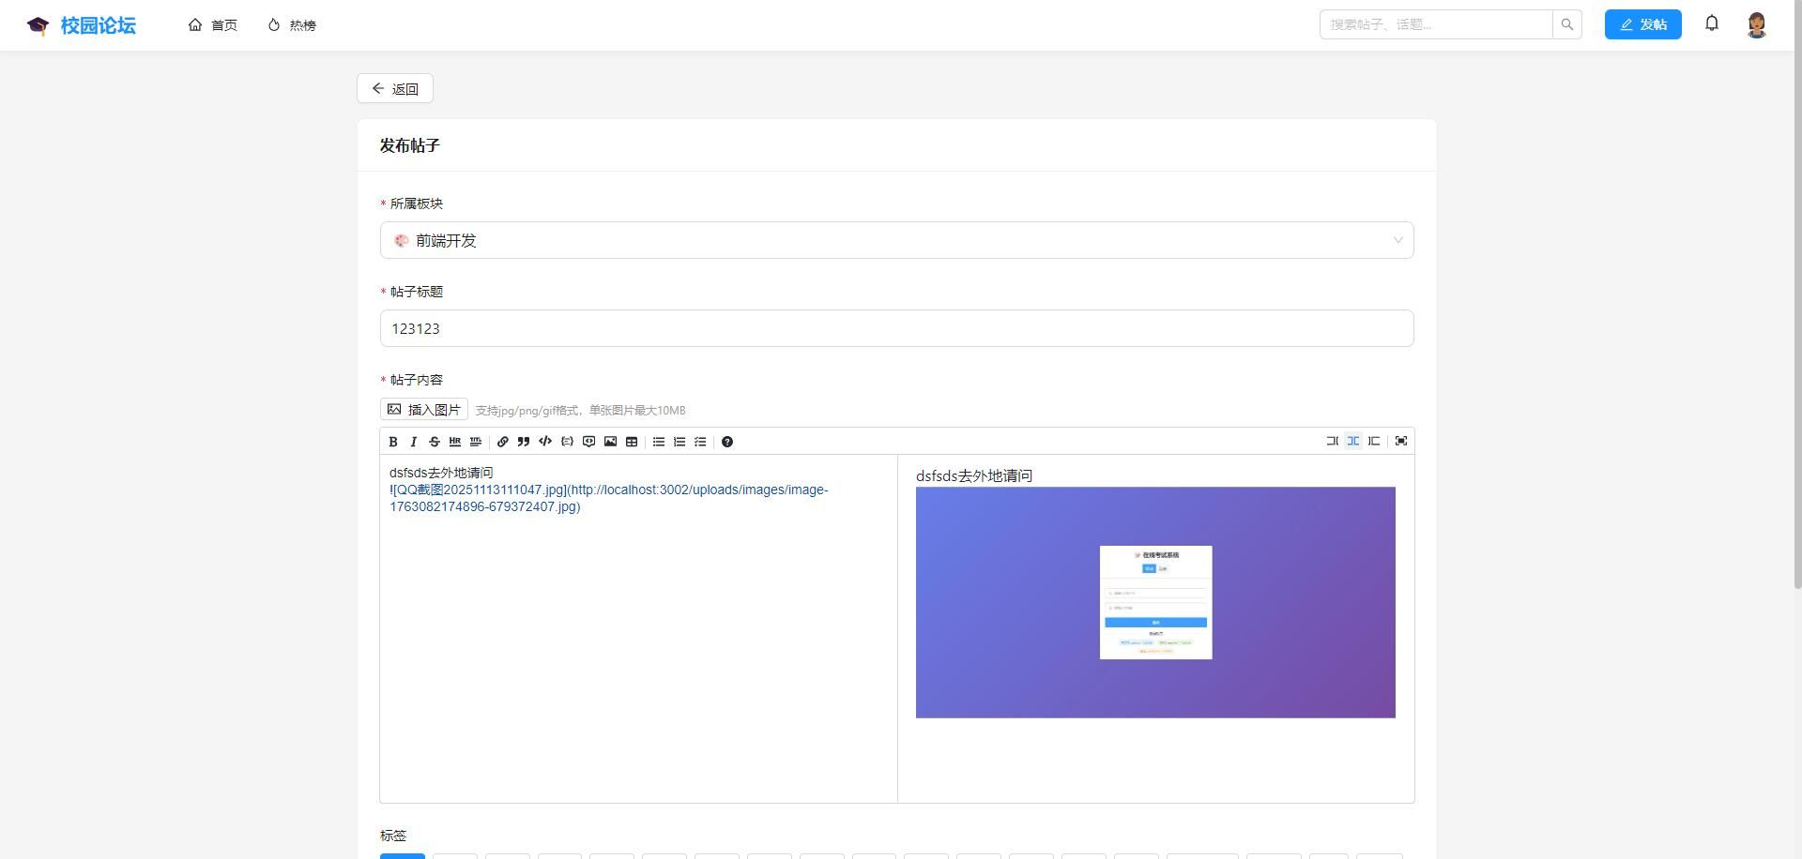1802x859 pixels.
Task: Insert a link with the chain icon
Action: [503, 442]
